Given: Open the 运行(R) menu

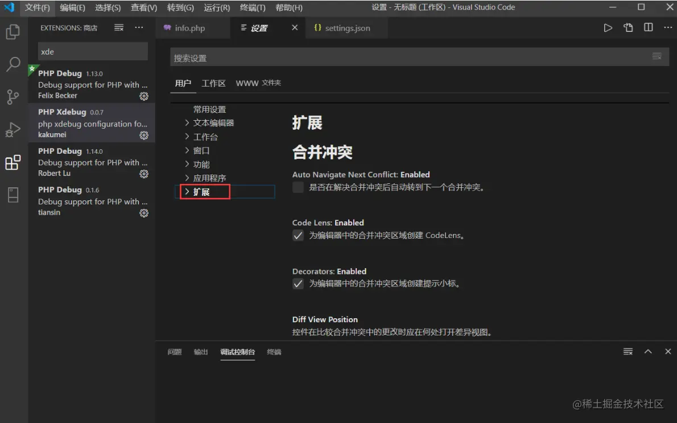Looking at the screenshot, I should click(217, 7).
